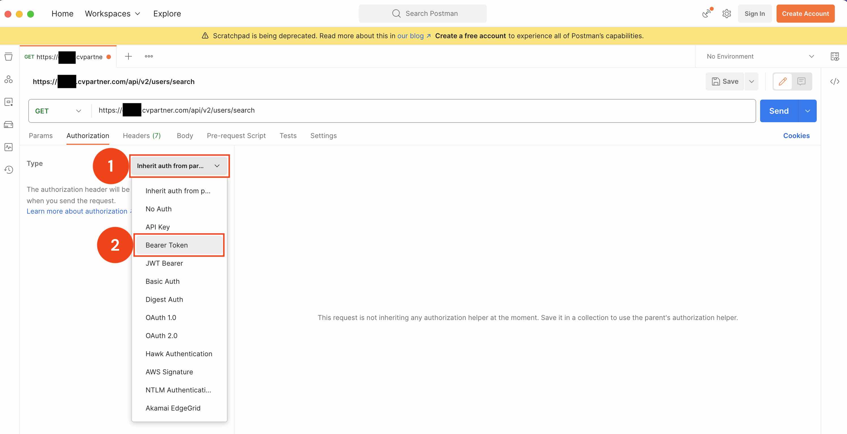The width and height of the screenshot is (847, 434).
Task: Open the HTTP method GET dropdown
Action: [58, 111]
